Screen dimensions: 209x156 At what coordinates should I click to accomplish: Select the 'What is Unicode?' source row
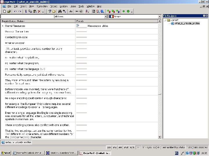click(x=40, y=43)
